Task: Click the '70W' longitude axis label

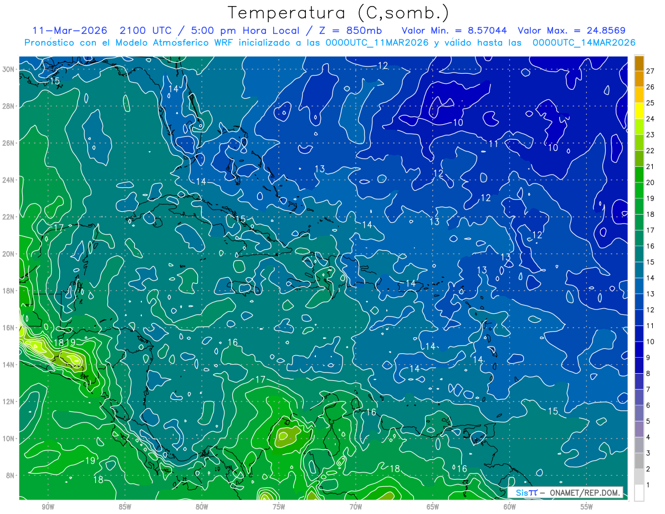Action: (356, 507)
